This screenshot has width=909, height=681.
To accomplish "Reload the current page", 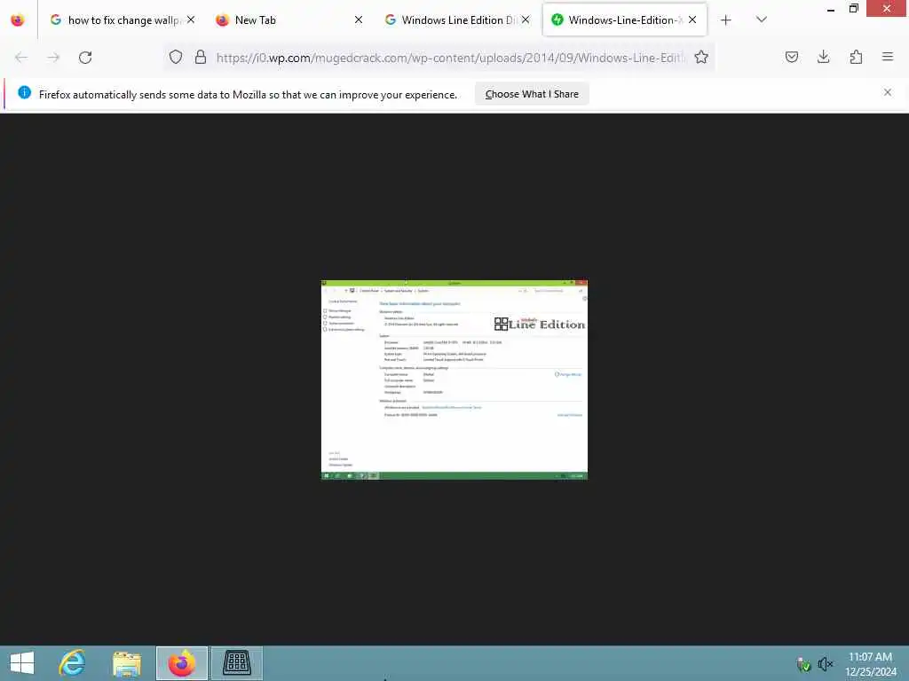I will [x=85, y=58].
